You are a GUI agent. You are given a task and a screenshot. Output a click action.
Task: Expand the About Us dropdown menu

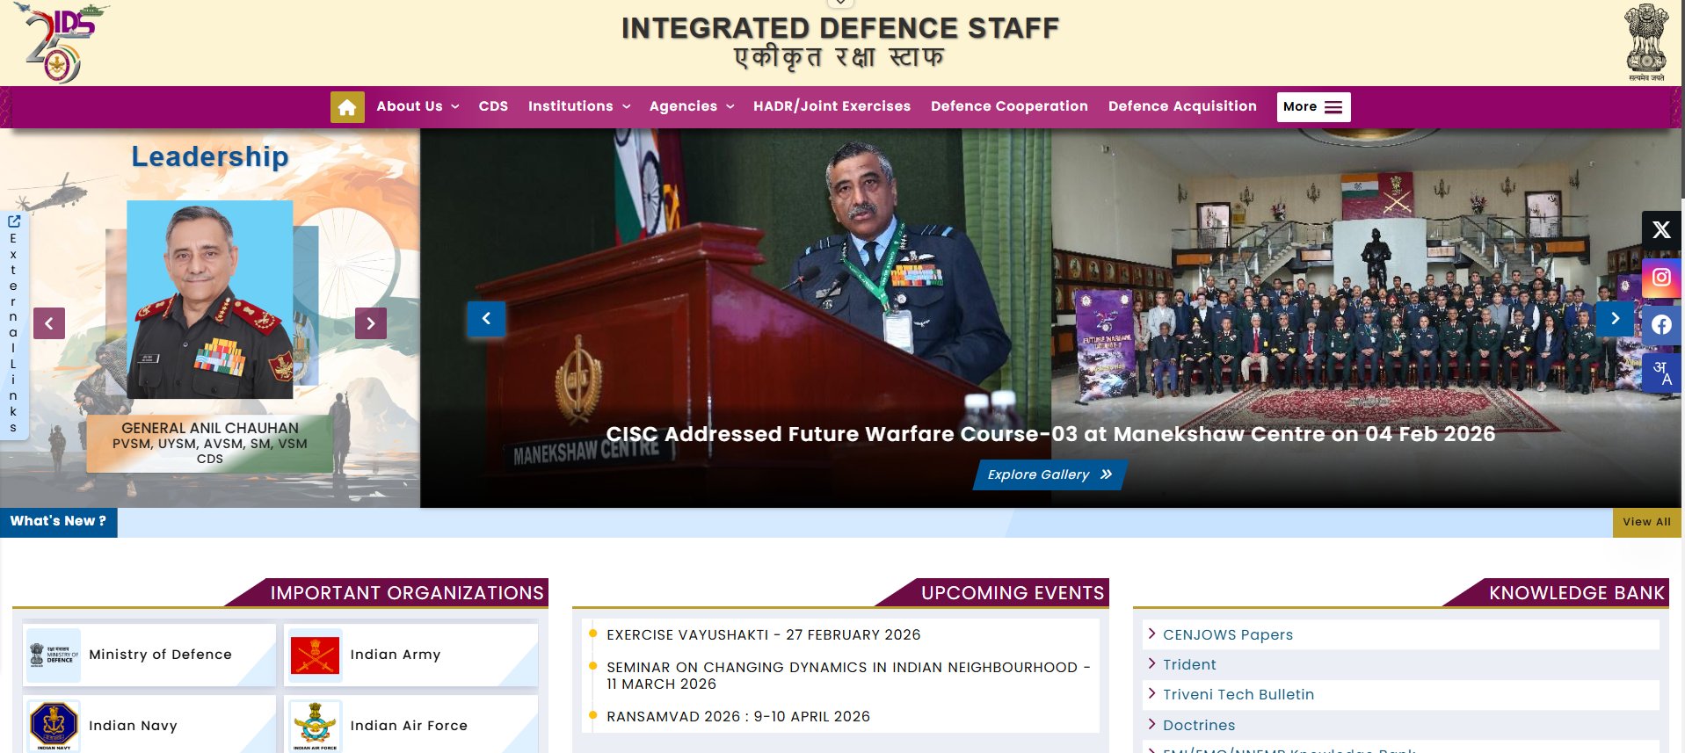418,106
